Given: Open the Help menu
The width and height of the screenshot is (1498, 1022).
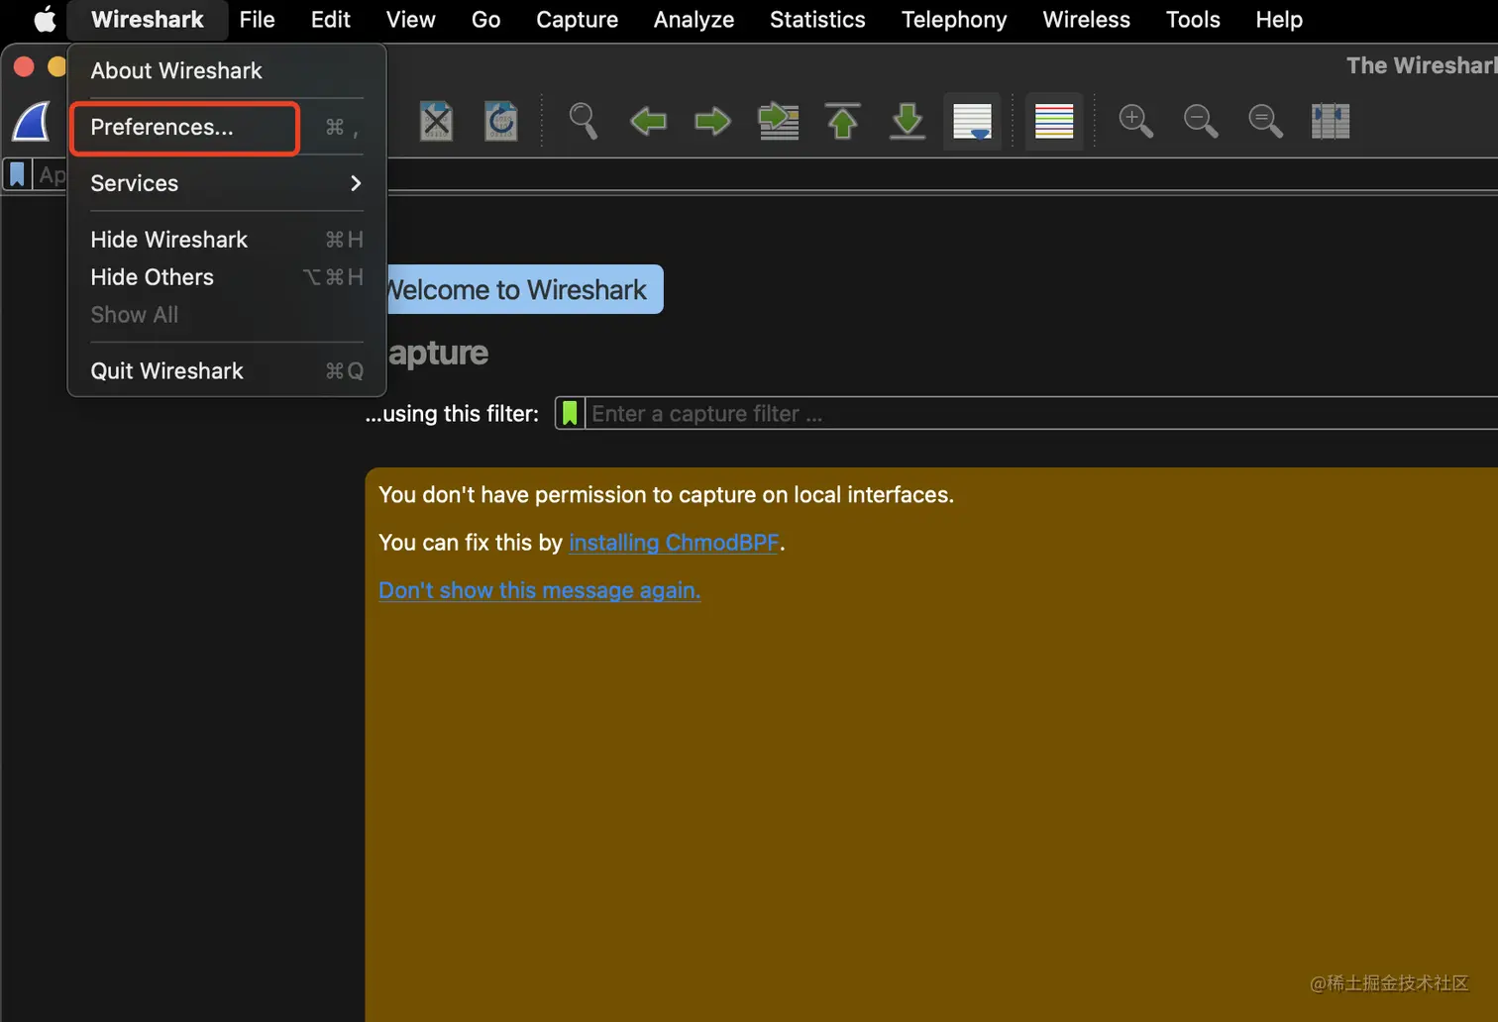Looking at the screenshot, I should click(1279, 20).
